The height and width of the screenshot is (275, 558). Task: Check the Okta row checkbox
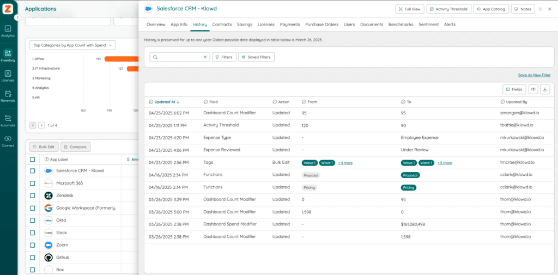coord(32,220)
